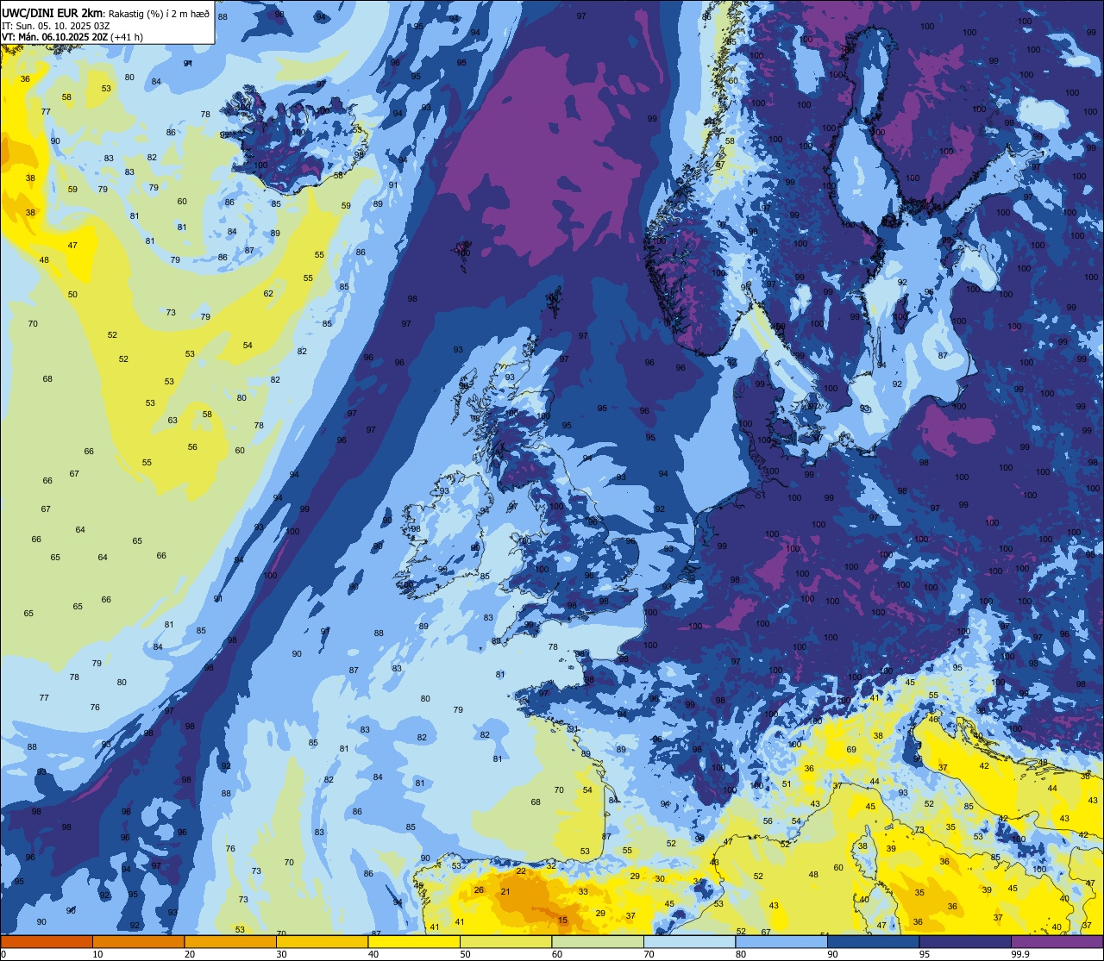Click the 40–50 bright yellow legend swatch

coord(414,941)
